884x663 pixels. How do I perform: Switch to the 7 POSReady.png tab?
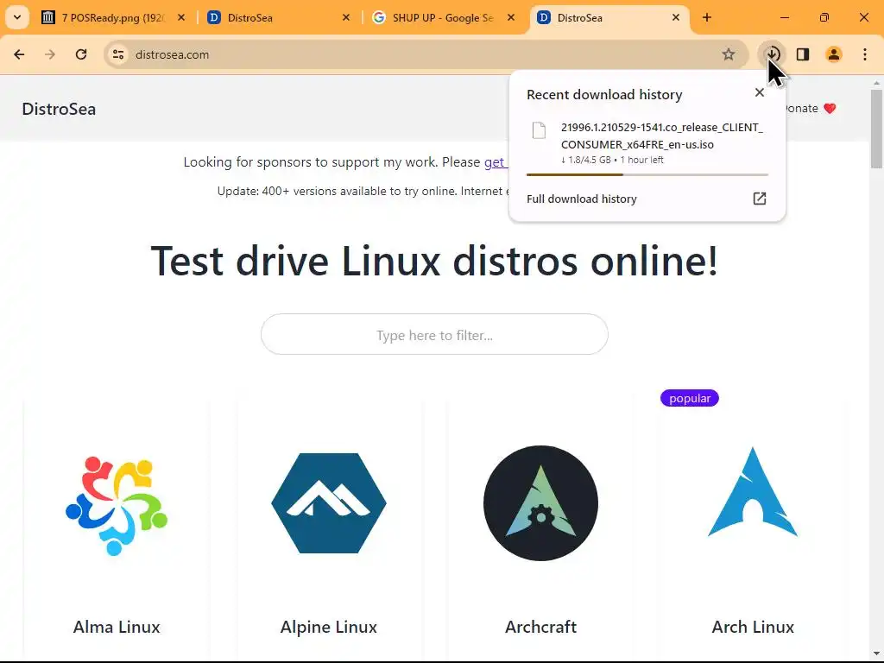point(113,18)
